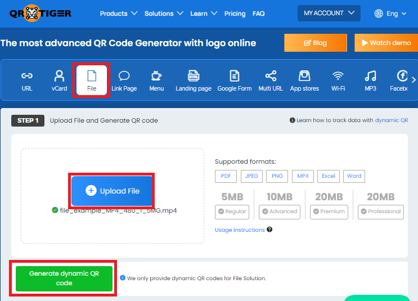Screen dimensions: 418x301
Task: Select the Regular plan badge
Action: point(232,212)
